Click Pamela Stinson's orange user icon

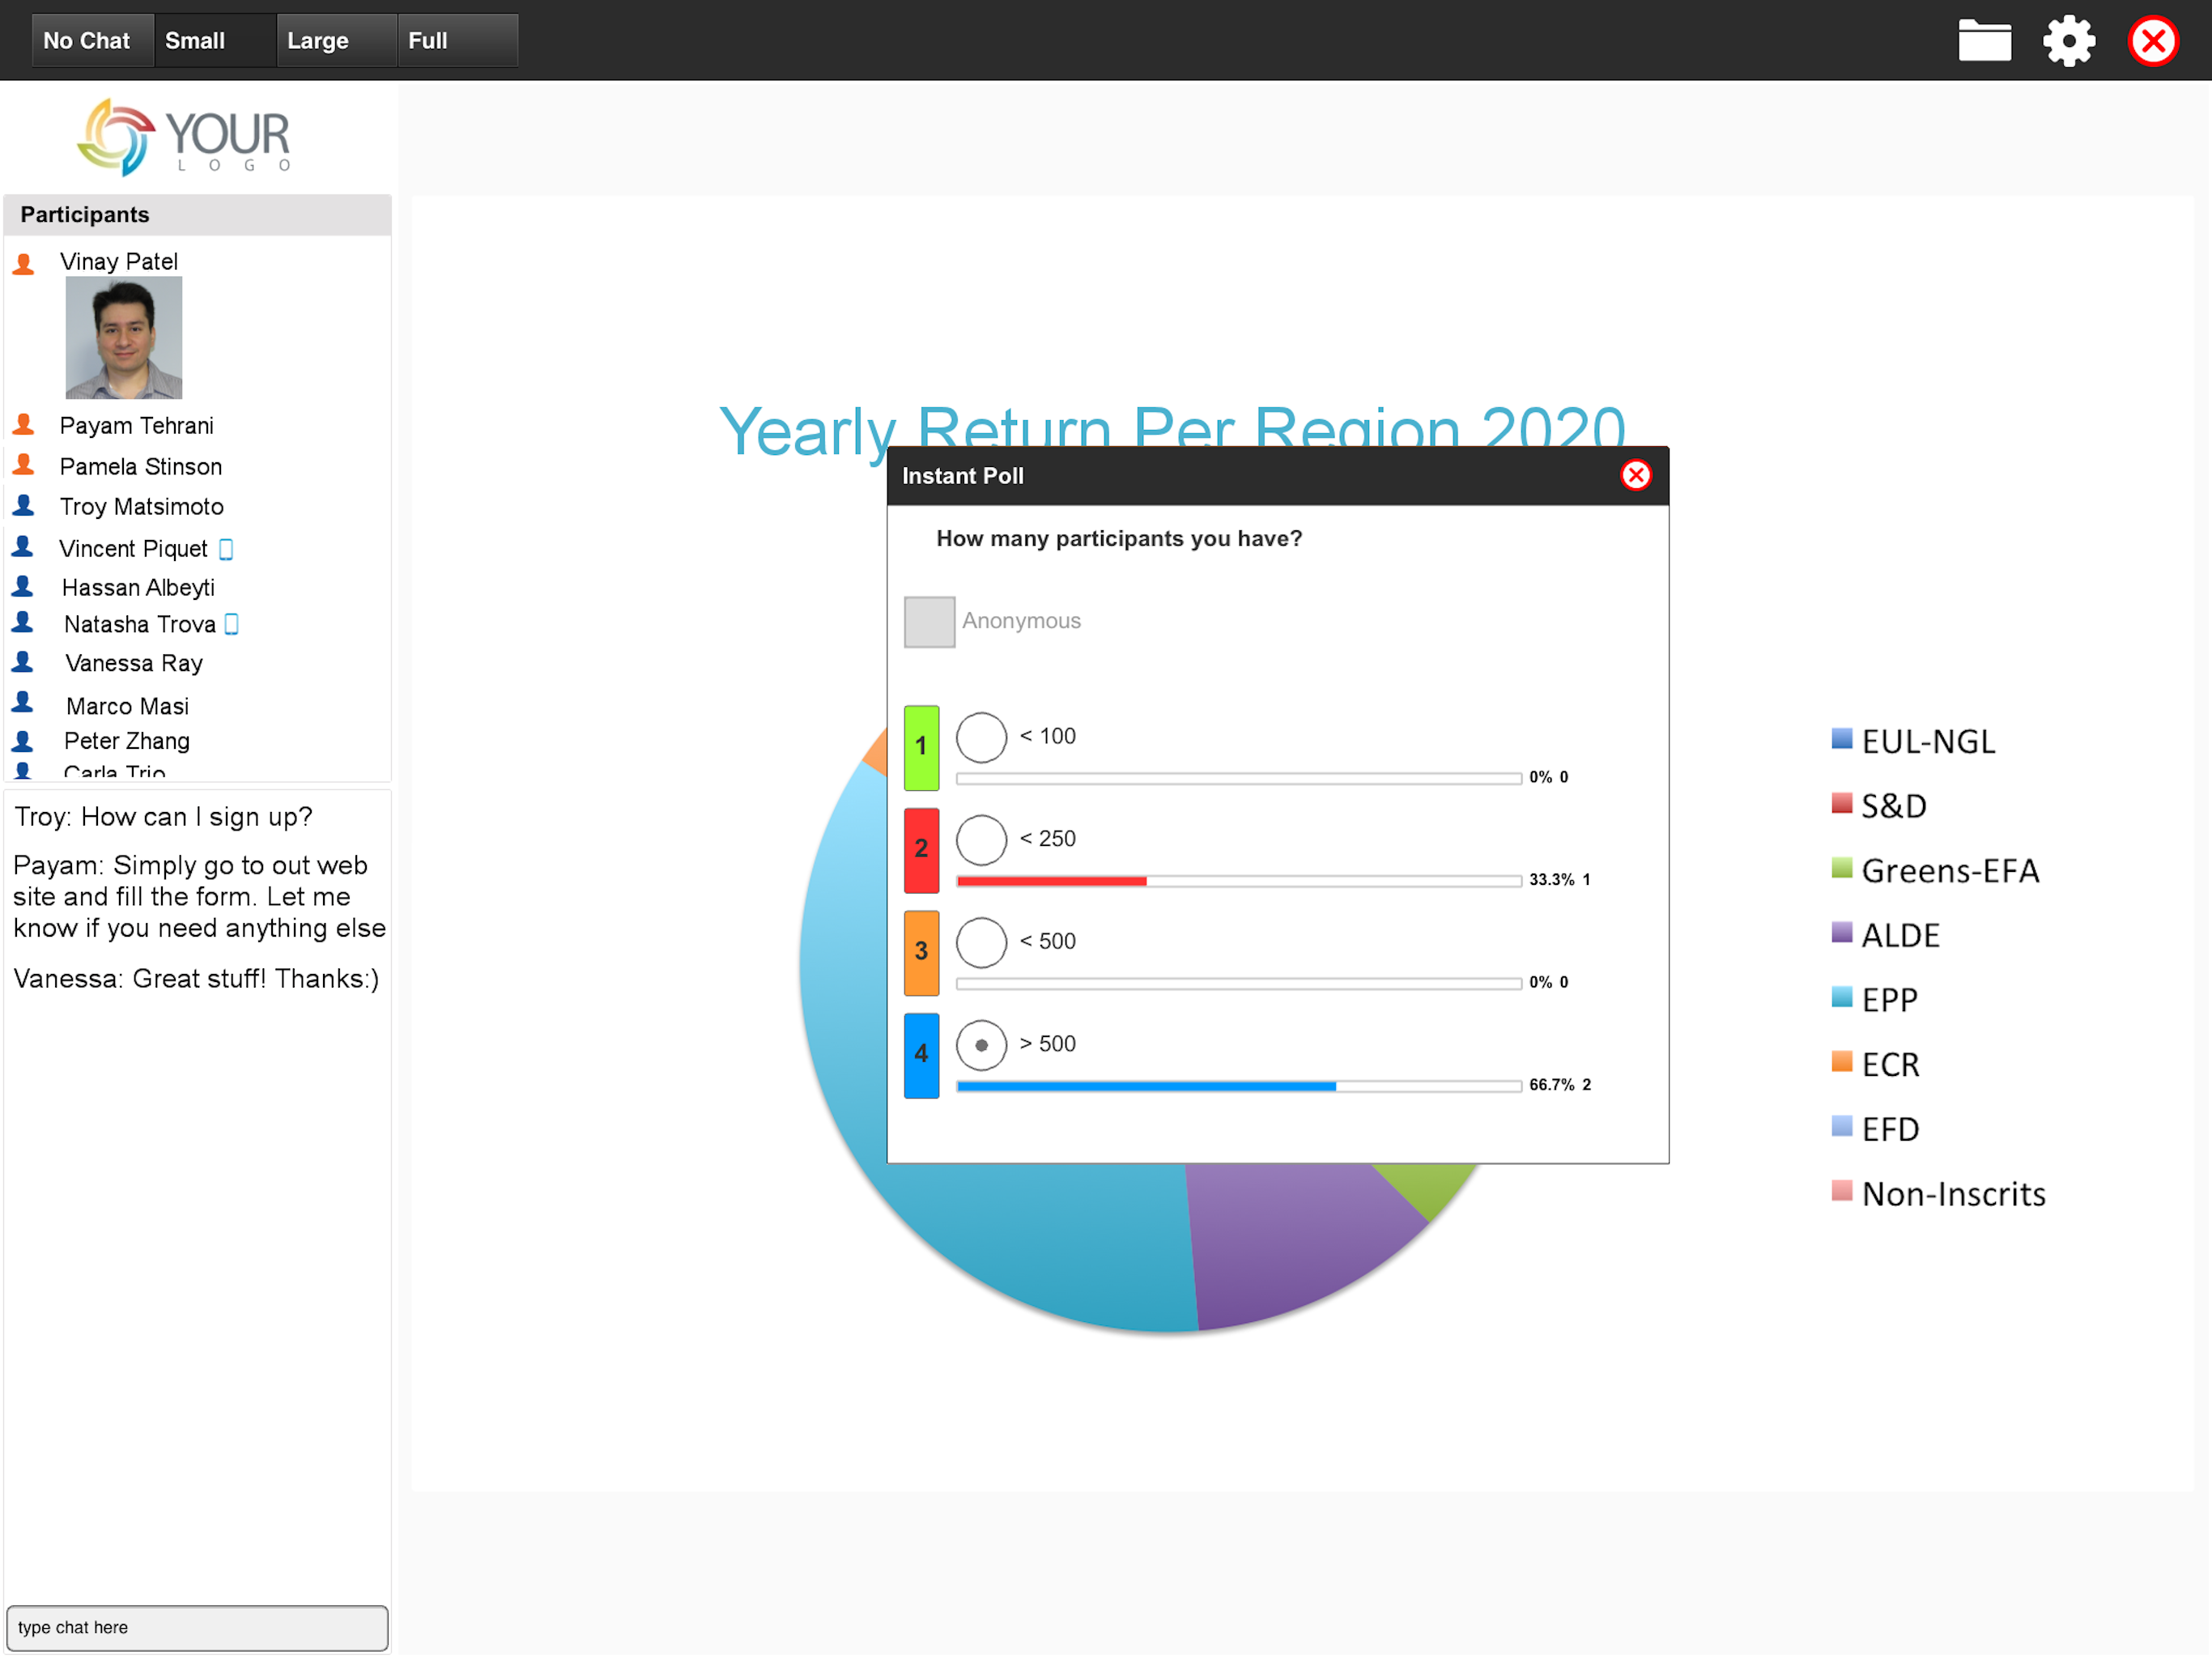(24, 466)
